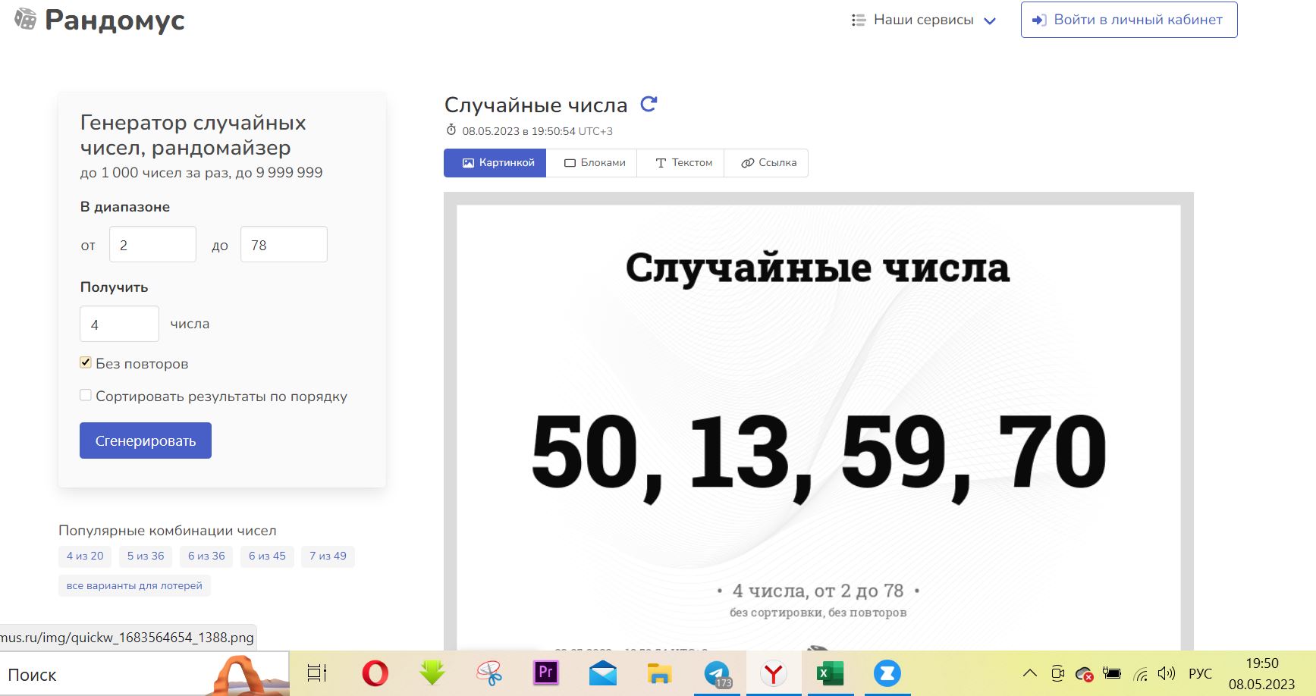Click the generated numbers result image
The height and width of the screenshot is (696, 1316).
tap(818, 422)
